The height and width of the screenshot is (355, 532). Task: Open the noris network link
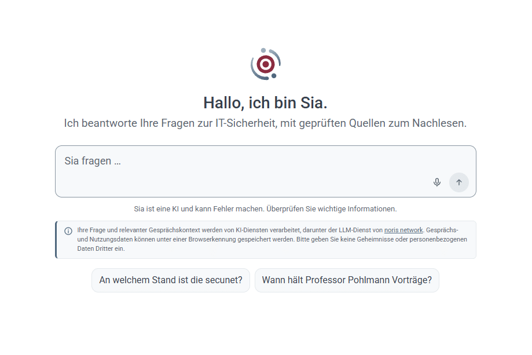[403, 230]
